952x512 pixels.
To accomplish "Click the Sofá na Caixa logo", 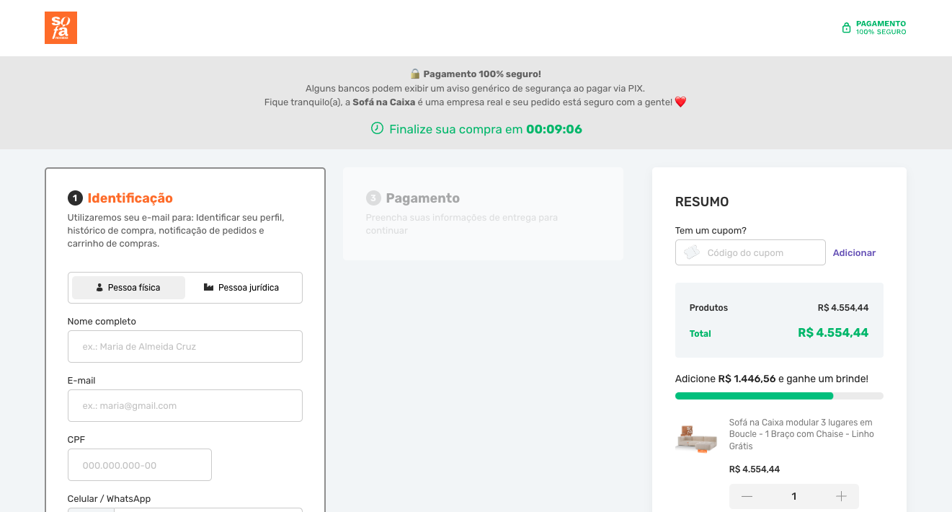I will [61, 28].
